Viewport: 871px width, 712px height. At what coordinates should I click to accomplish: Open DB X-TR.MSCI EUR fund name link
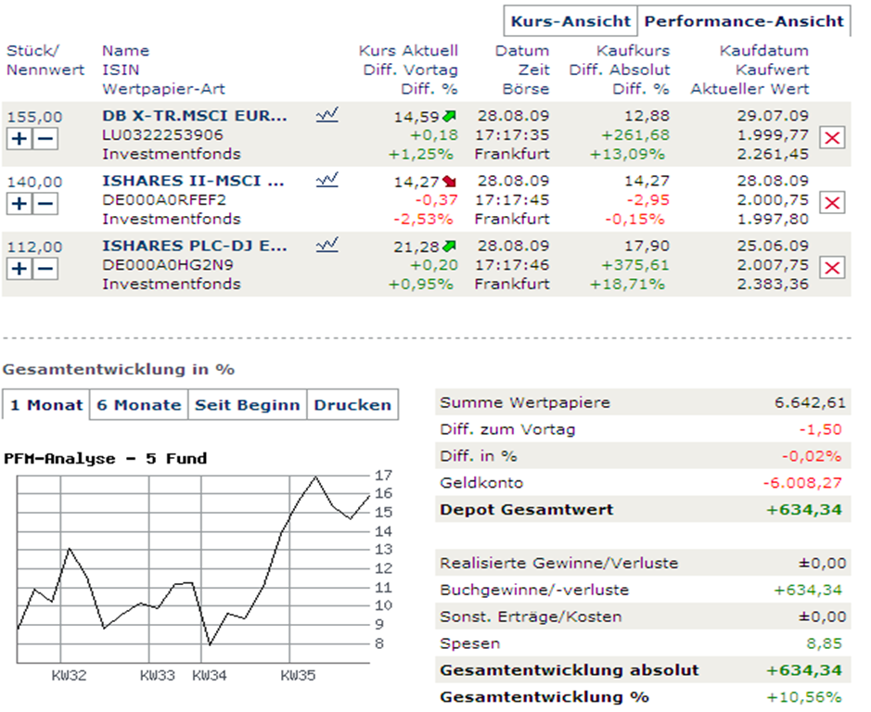pos(195,116)
